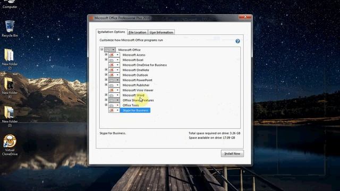Image resolution: width=340 pixels, height=191 pixels.
Task: Expand the Microsoft Outlook node
Action: (x=106, y=74)
